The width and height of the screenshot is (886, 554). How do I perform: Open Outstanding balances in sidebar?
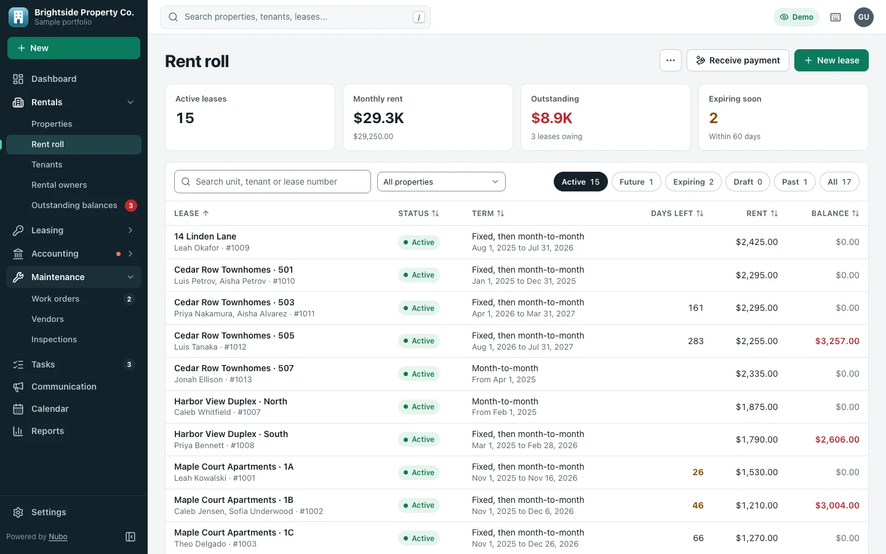point(74,205)
